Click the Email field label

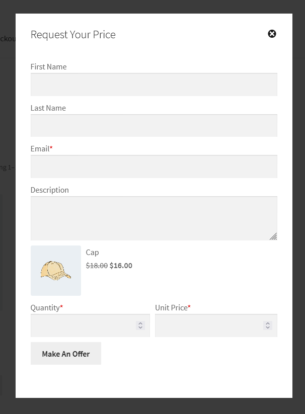pos(40,149)
